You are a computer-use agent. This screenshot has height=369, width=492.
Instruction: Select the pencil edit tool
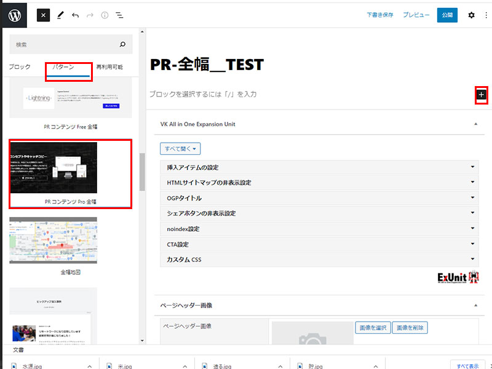(60, 15)
